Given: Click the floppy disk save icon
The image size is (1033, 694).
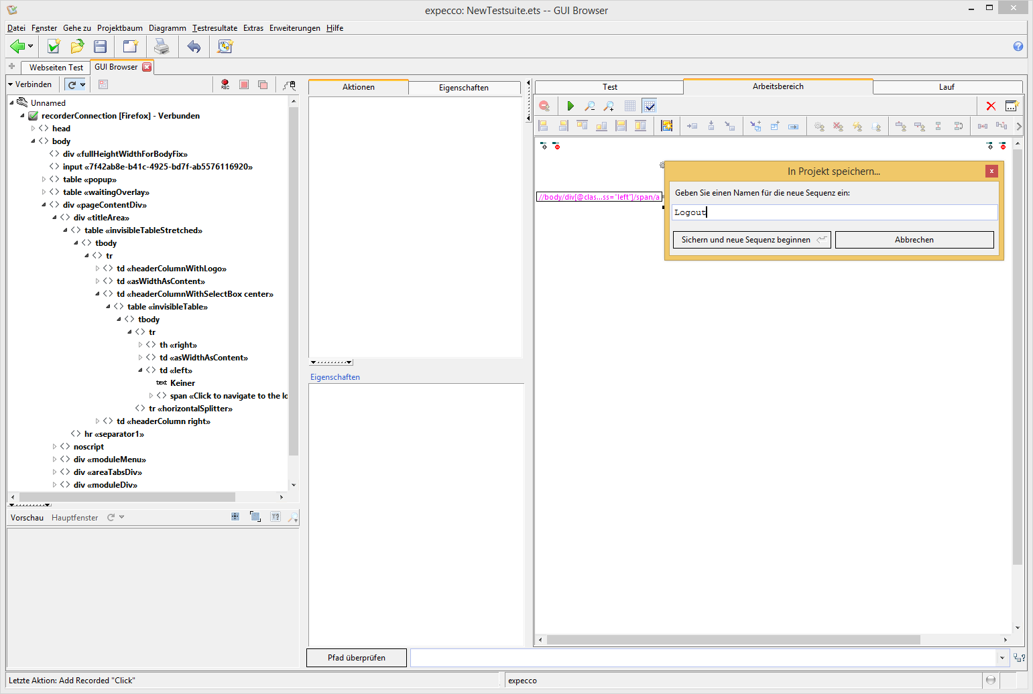Looking at the screenshot, I should 101,46.
